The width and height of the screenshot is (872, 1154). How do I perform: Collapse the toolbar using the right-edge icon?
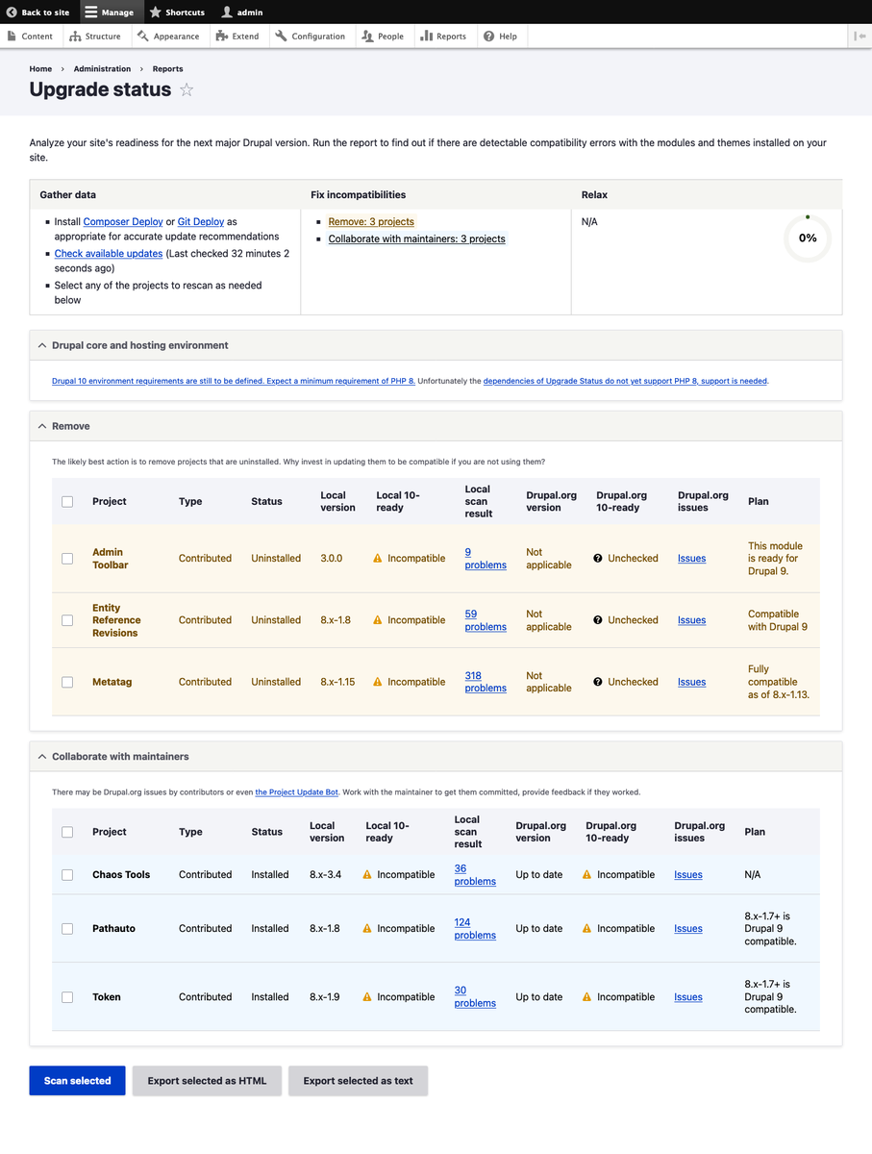coord(860,36)
